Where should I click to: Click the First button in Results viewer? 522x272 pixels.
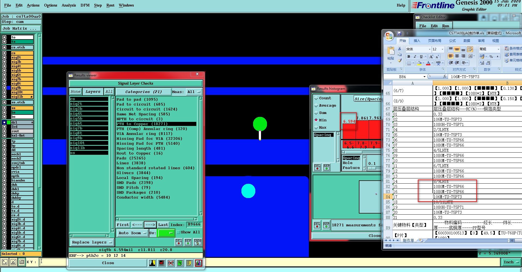tap(123, 225)
